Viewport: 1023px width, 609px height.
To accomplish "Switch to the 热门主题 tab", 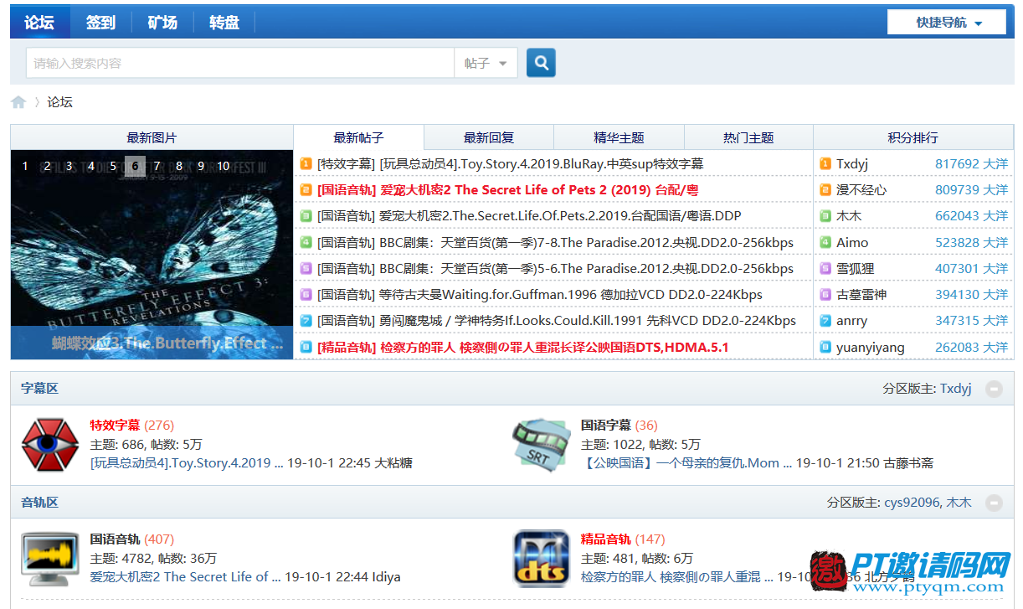I will (x=748, y=138).
